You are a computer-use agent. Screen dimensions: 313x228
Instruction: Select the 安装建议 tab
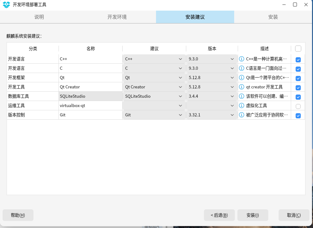[195, 17]
